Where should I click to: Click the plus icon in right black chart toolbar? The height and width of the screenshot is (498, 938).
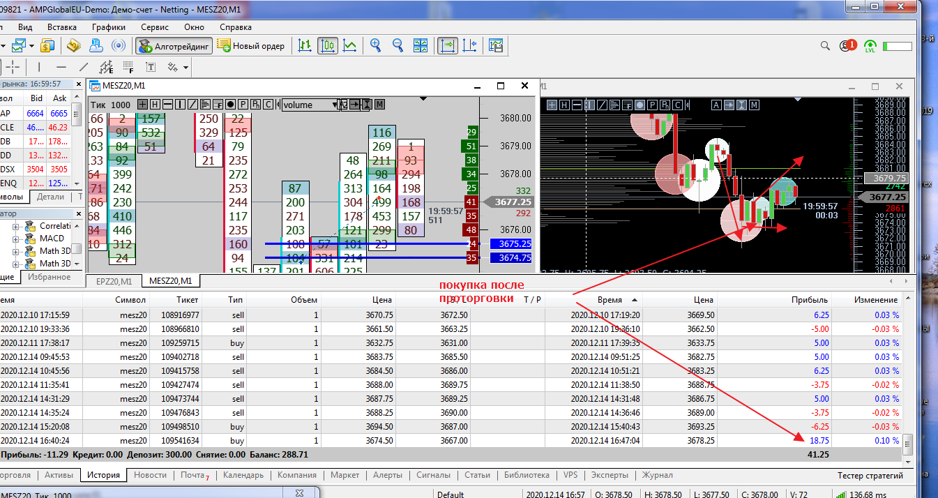[x=552, y=105]
